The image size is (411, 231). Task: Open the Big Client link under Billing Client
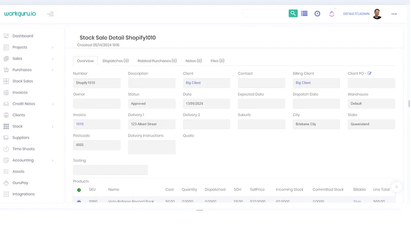(303, 83)
